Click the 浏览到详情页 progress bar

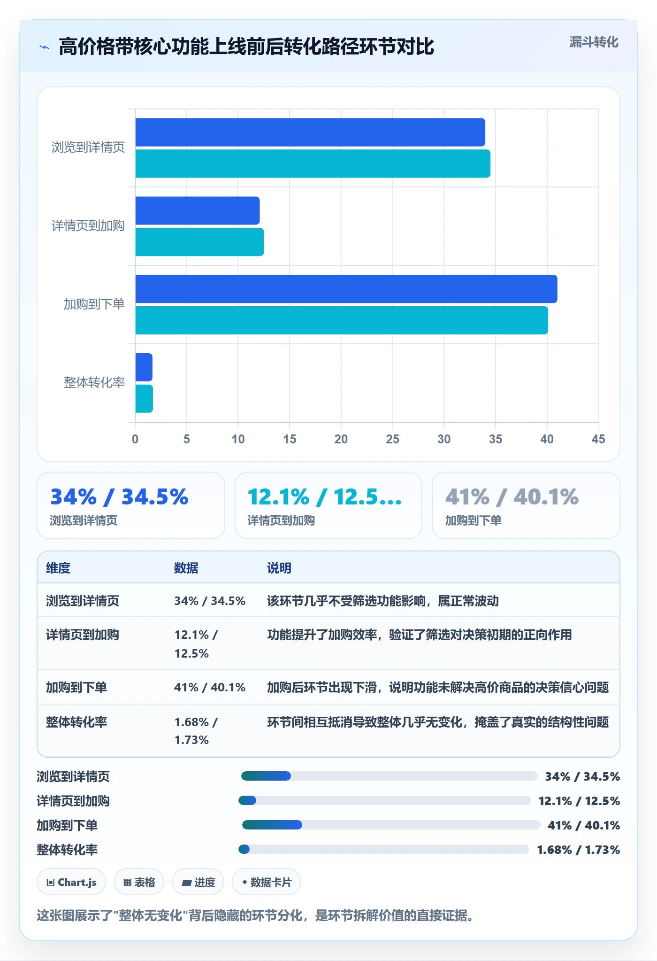389,776
